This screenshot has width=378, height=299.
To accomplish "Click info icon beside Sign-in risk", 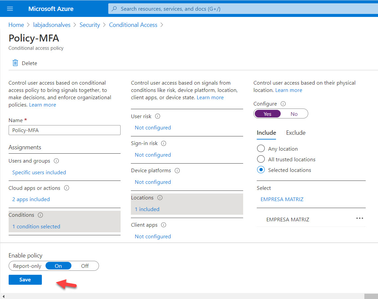I will [x=163, y=144].
